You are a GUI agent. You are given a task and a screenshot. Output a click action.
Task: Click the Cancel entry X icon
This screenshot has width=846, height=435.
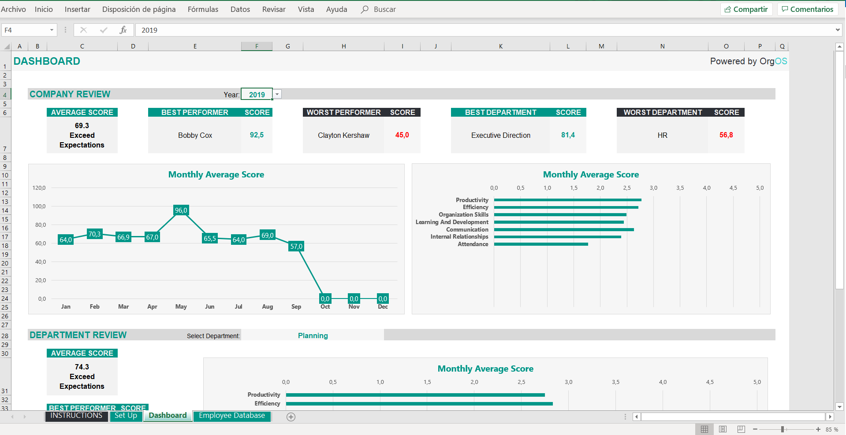tap(83, 30)
